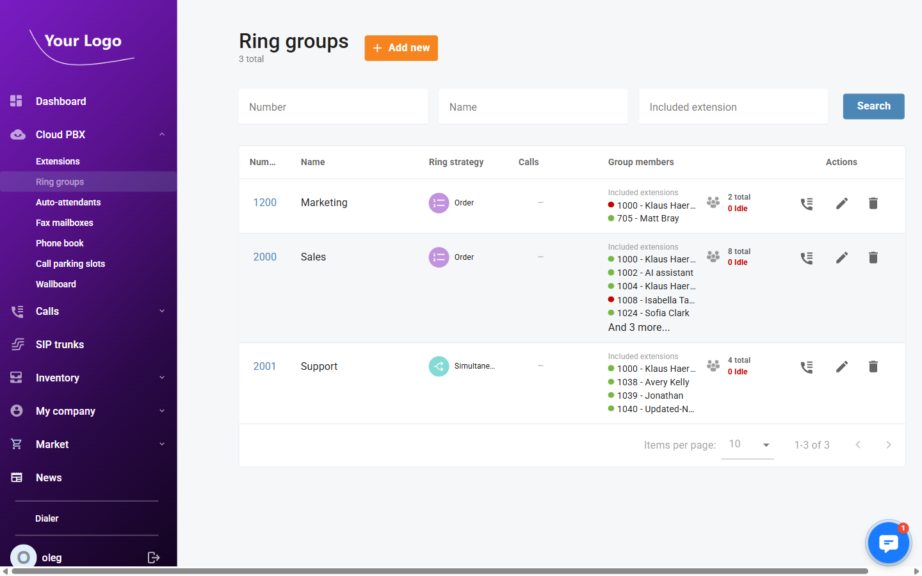Click the logout icon next to oleg

[154, 557]
